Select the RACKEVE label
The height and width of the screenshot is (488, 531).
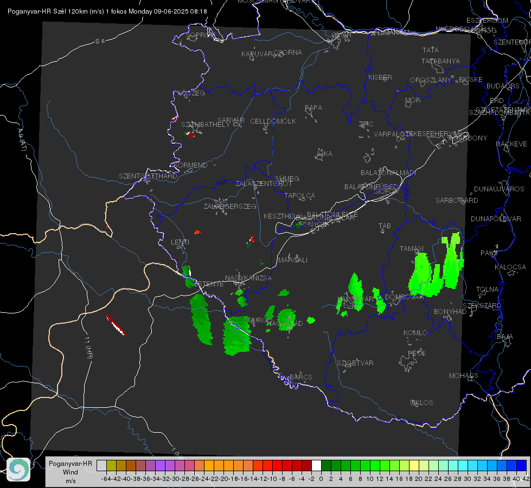(x=511, y=144)
